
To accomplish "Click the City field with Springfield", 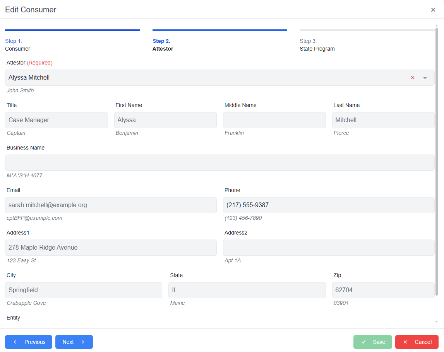I will point(84,290).
